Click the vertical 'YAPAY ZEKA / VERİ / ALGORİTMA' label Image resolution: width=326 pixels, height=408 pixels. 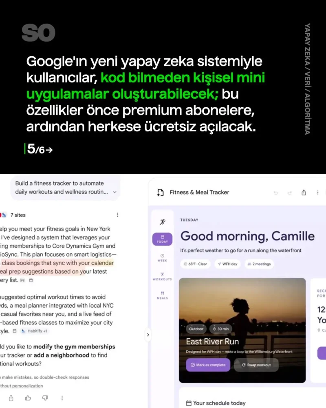(x=307, y=79)
